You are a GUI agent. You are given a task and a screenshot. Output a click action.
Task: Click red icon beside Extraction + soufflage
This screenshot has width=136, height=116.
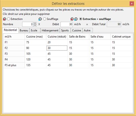[x=72, y=19]
